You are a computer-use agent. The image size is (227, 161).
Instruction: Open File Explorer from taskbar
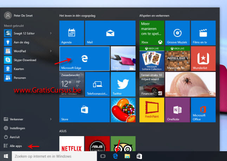(x=128, y=156)
